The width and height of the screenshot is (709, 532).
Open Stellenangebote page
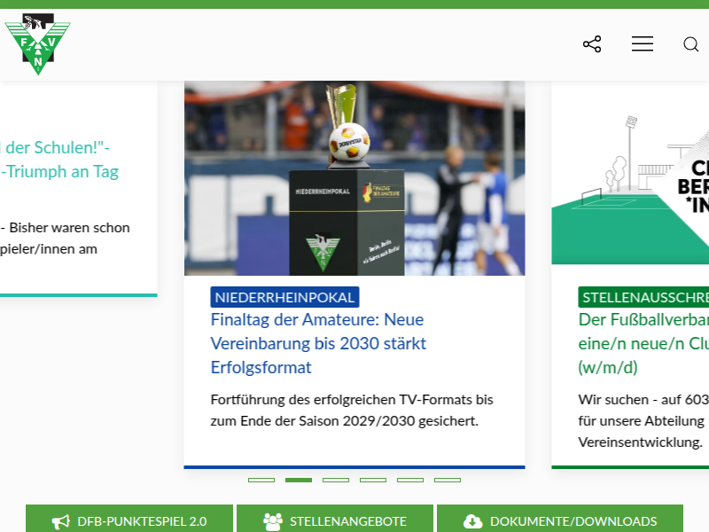click(347, 521)
